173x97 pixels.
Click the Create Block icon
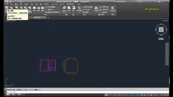(x=17, y=8)
